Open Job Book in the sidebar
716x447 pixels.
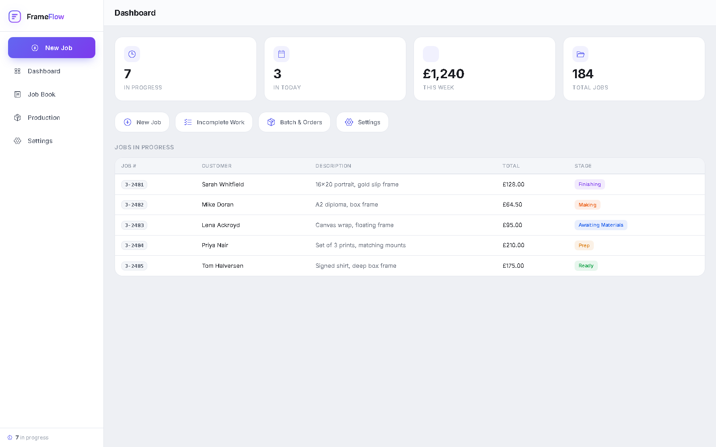pyautogui.click(x=51, y=94)
